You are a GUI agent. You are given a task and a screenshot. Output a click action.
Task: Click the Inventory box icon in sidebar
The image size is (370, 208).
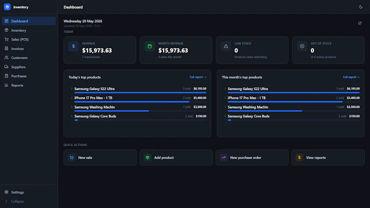[6, 30]
